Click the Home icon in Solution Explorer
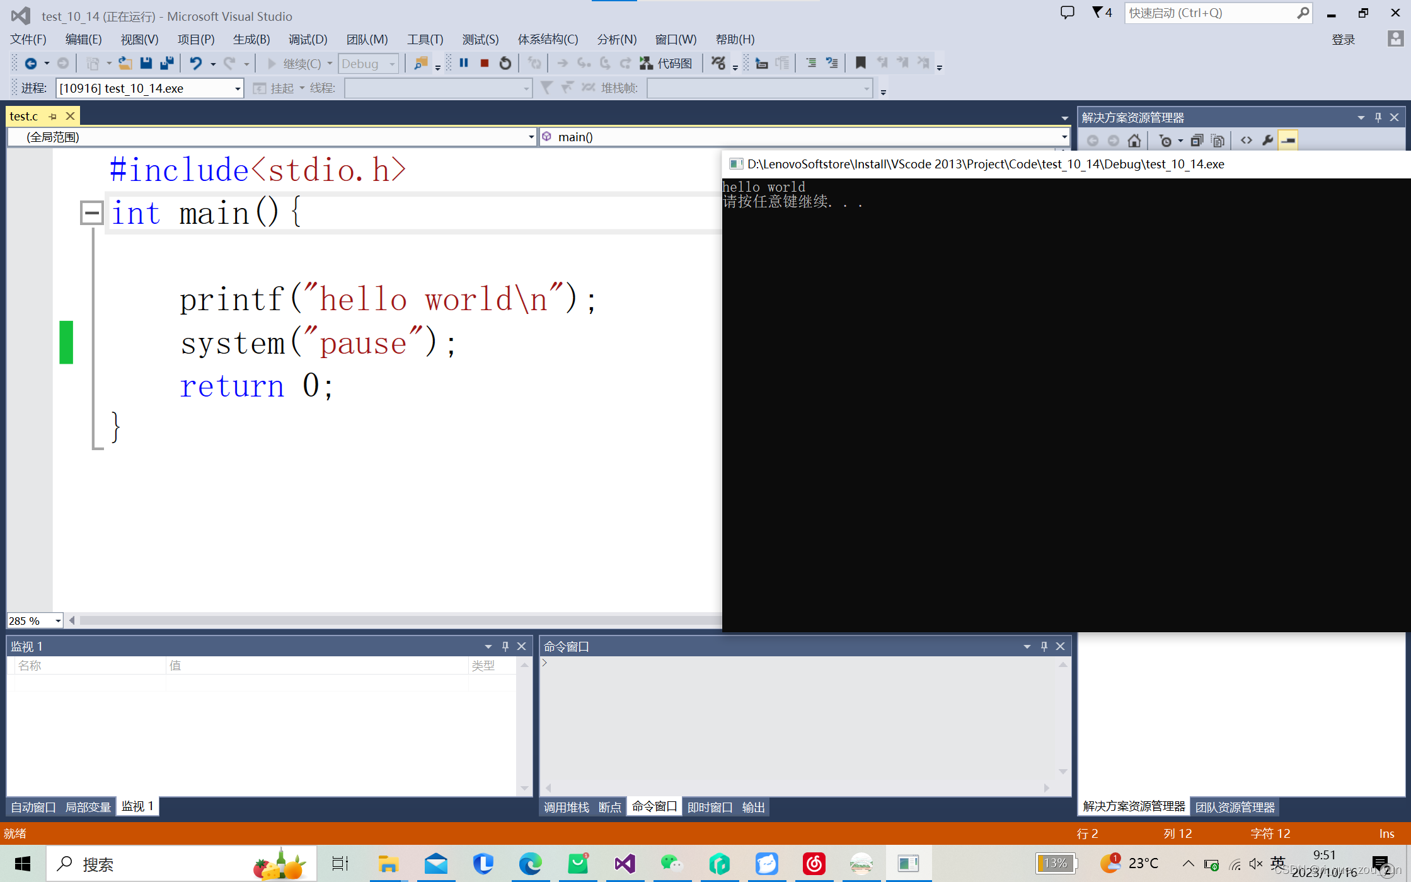The height and width of the screenshot is (882, 1411). click(1134, 141)
